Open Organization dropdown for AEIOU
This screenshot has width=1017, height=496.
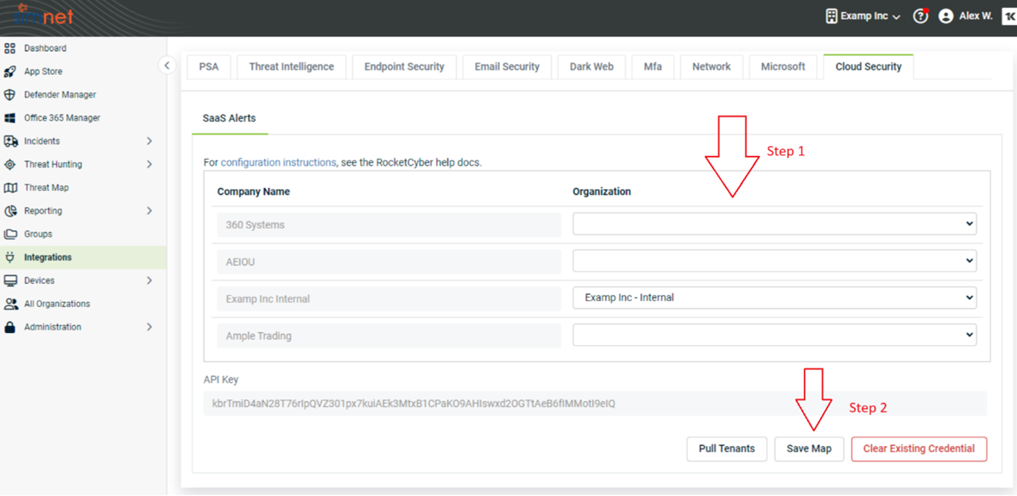pyautogui.click(x=774, y=261)
